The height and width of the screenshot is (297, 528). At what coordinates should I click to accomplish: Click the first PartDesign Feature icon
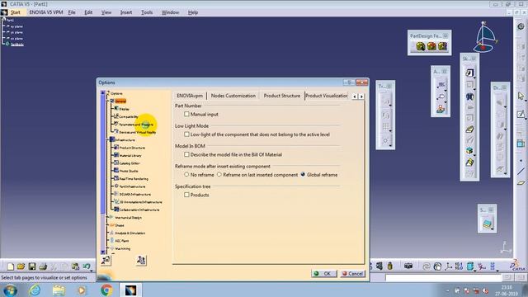[420, 46]
